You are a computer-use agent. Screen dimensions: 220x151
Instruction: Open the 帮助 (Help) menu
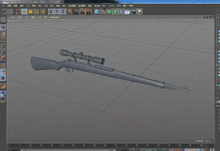(x=131, y=6)
